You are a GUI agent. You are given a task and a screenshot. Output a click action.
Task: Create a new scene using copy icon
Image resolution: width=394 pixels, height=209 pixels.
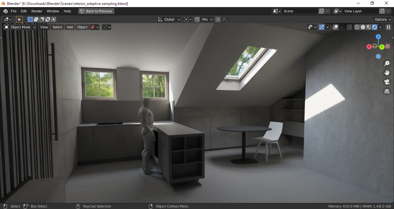point(322,11)
